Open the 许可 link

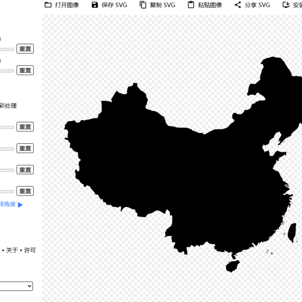(x=30, y=250)
